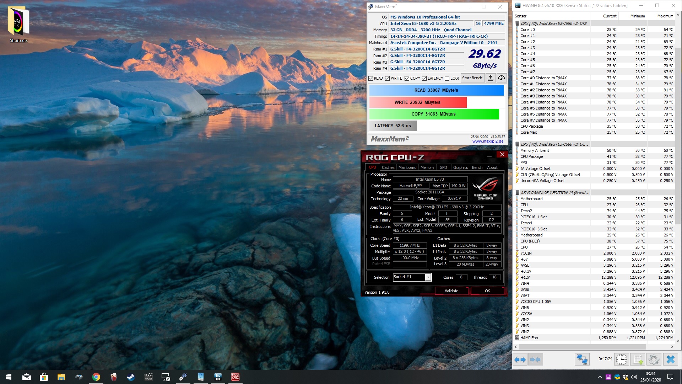
Task: Toggle COPY checkbox in MaxxMem
Action: tap(407, 78)
